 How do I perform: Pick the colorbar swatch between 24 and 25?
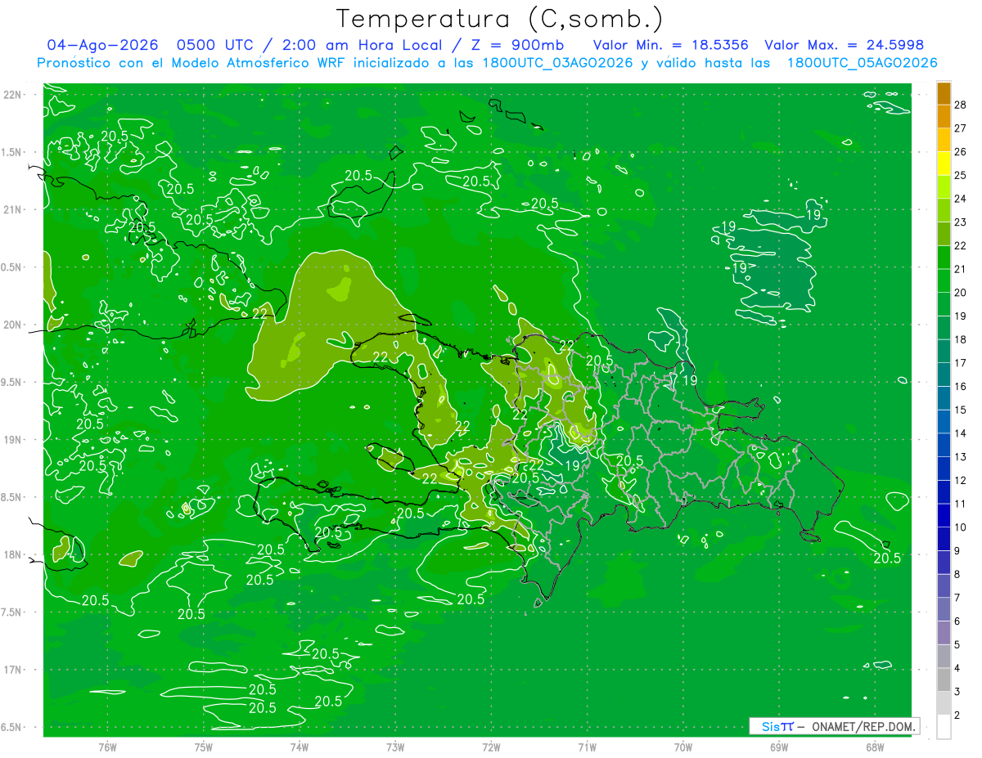(944, 187)
